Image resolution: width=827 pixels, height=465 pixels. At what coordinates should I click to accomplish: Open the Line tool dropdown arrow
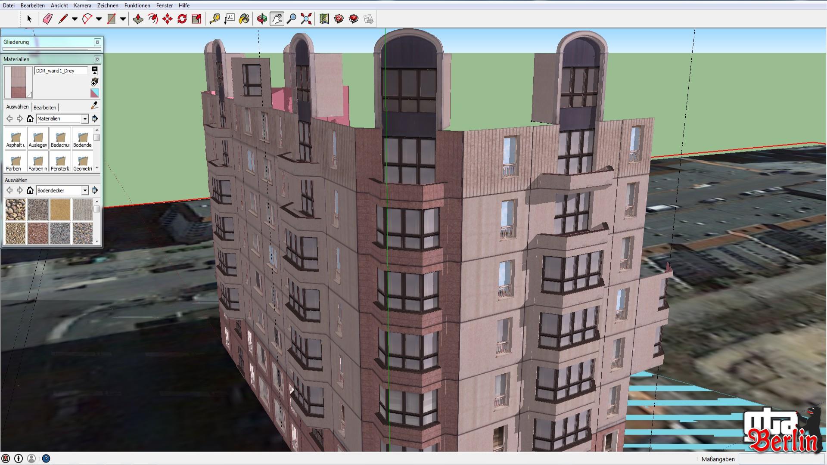(x=75, y=19)
